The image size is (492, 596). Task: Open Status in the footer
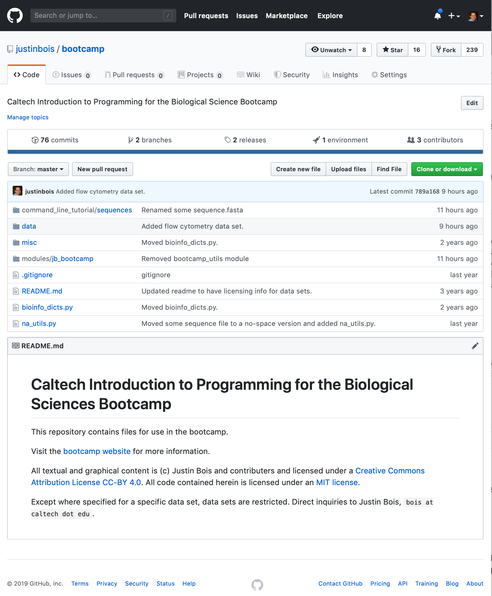point(166,584)
